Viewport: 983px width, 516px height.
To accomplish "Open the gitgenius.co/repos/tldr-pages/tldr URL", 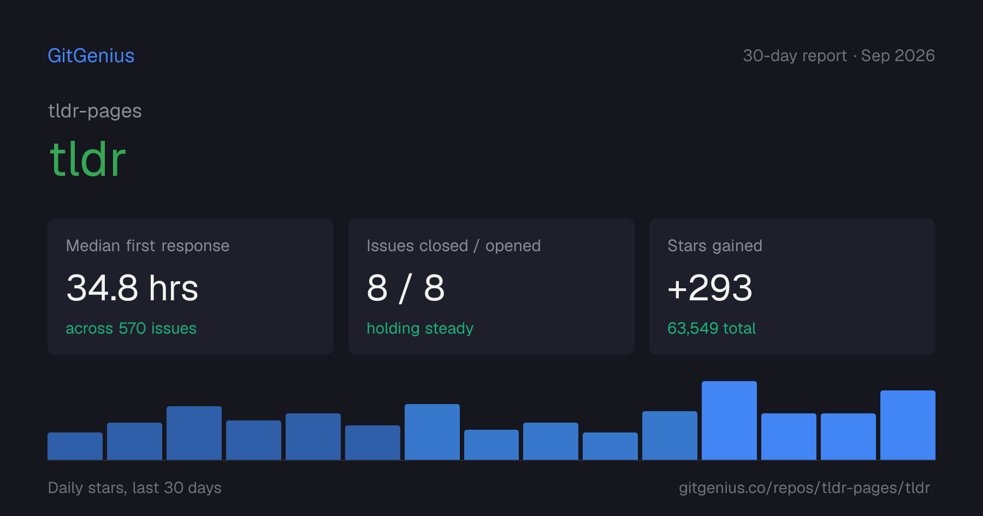I will point(804,488).
